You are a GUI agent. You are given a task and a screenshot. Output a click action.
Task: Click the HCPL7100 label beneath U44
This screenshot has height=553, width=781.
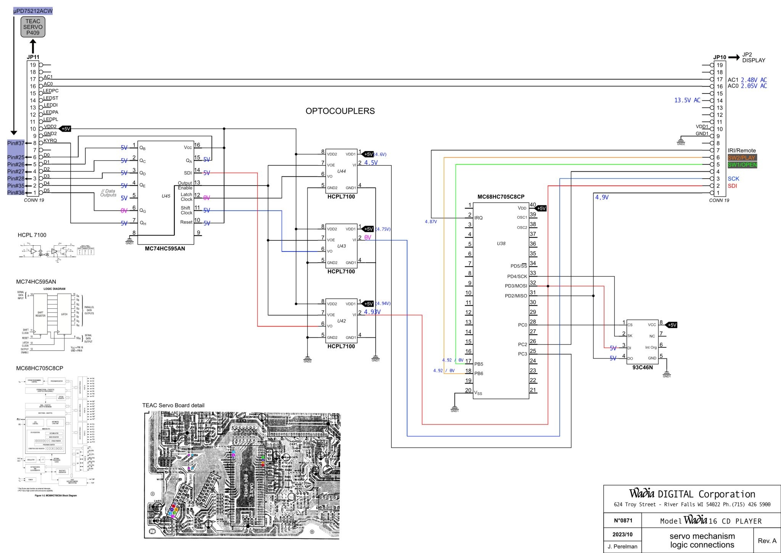[341, 197]
